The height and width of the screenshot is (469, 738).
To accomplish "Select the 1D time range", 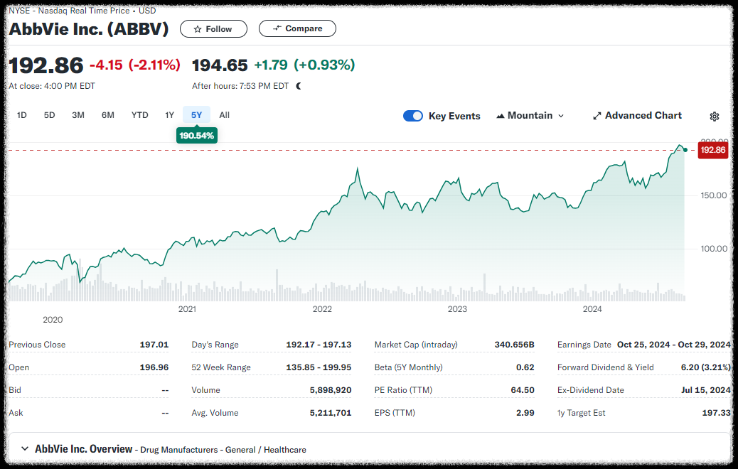I will (x=21, y=115).
